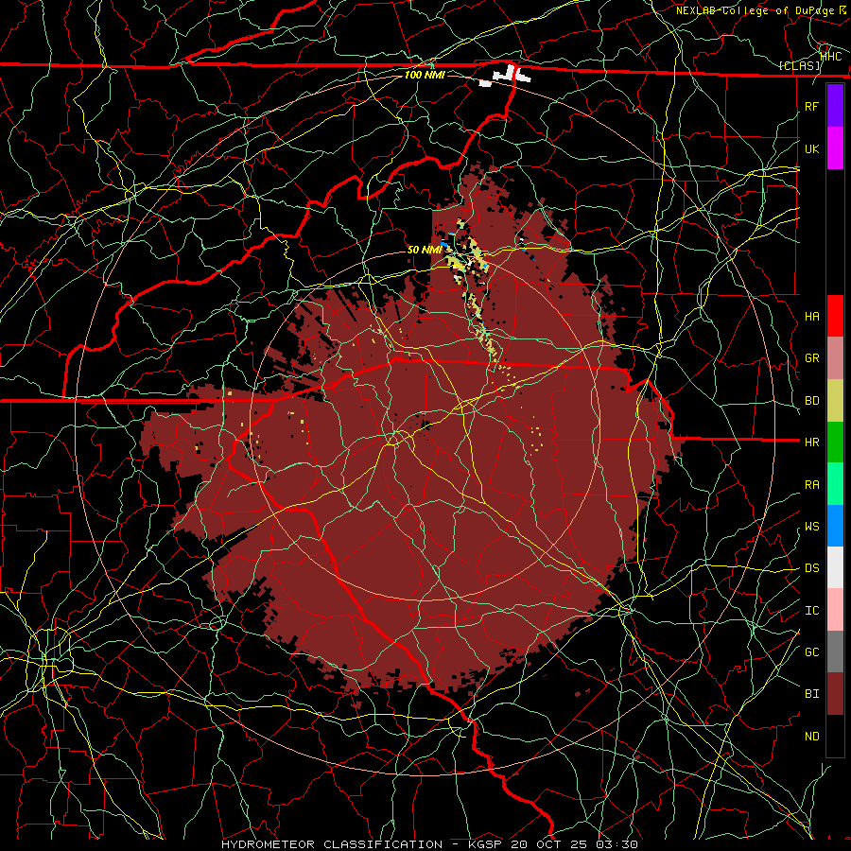The width and height of the screenshot is (851, 851).
Task: Click the BI brown legend swatch
Action: [x=835, y=694]
